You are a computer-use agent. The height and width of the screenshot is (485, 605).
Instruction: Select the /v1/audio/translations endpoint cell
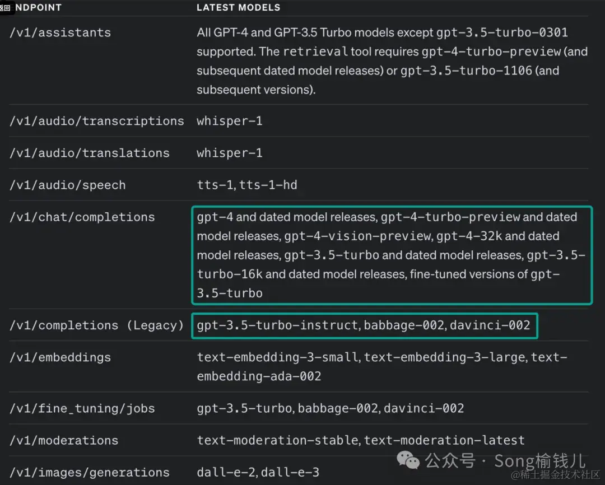90,153
